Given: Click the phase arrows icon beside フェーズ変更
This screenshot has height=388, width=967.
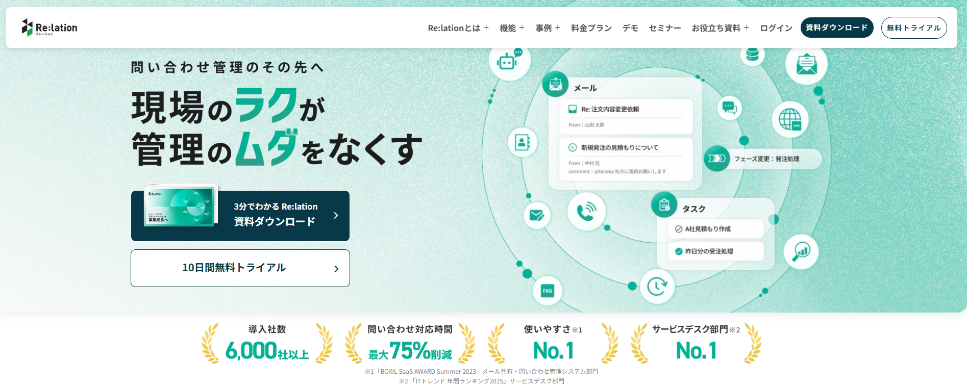Looking at the screenshot, I should point(717,159).
